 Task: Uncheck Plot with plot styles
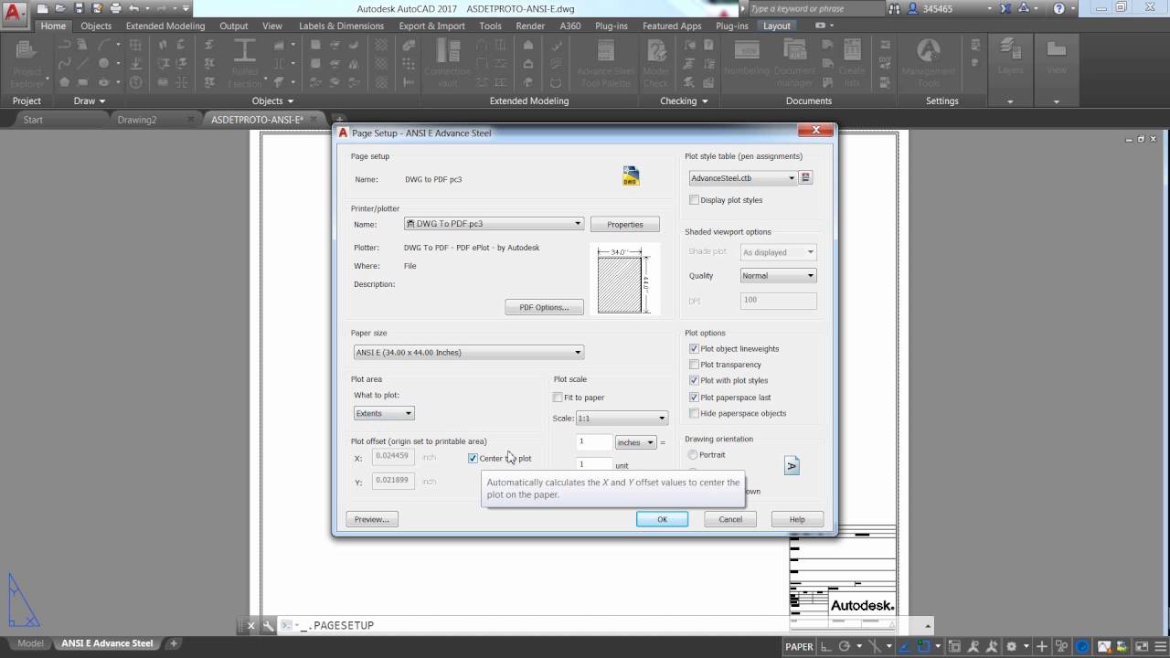pos(695,380)
